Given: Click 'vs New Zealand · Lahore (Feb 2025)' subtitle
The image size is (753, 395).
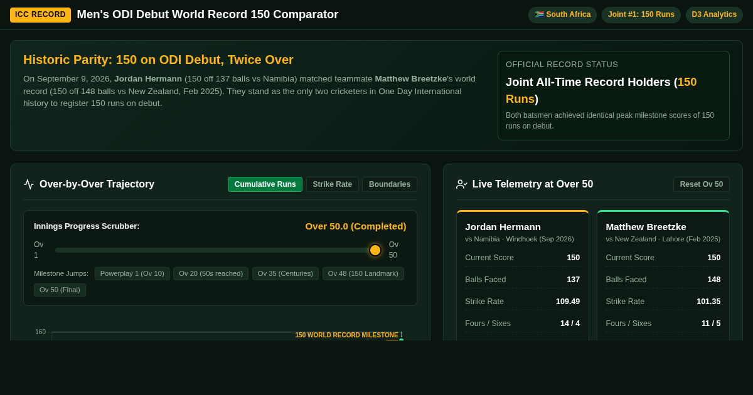Looking at the screenshot, I should pyautogui.click(x=663, y=239).
